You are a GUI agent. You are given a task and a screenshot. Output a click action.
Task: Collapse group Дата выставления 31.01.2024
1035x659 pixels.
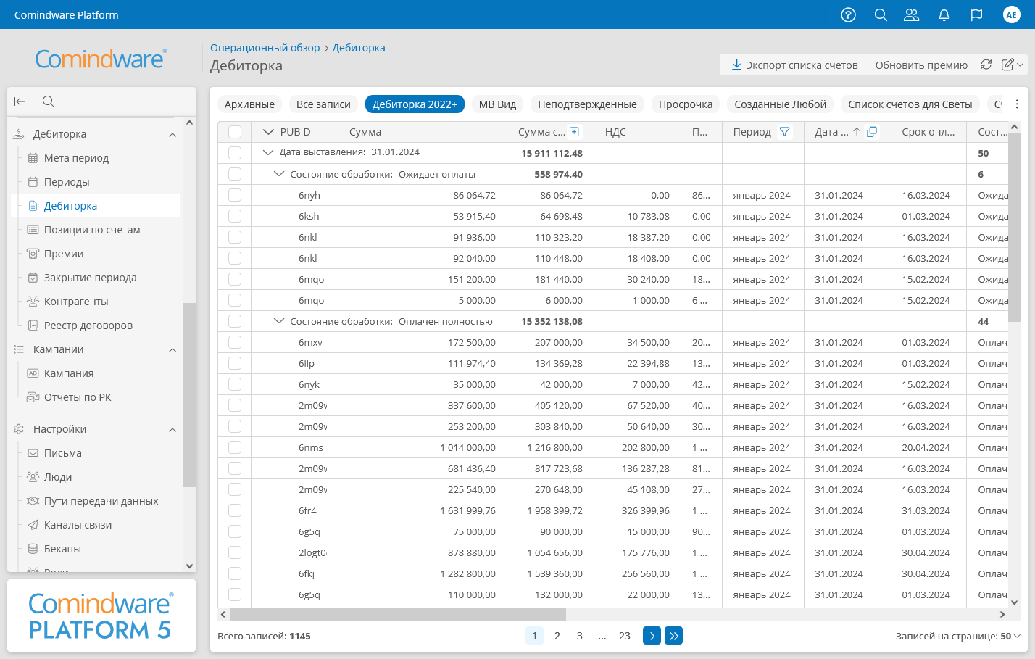(268, 152)
